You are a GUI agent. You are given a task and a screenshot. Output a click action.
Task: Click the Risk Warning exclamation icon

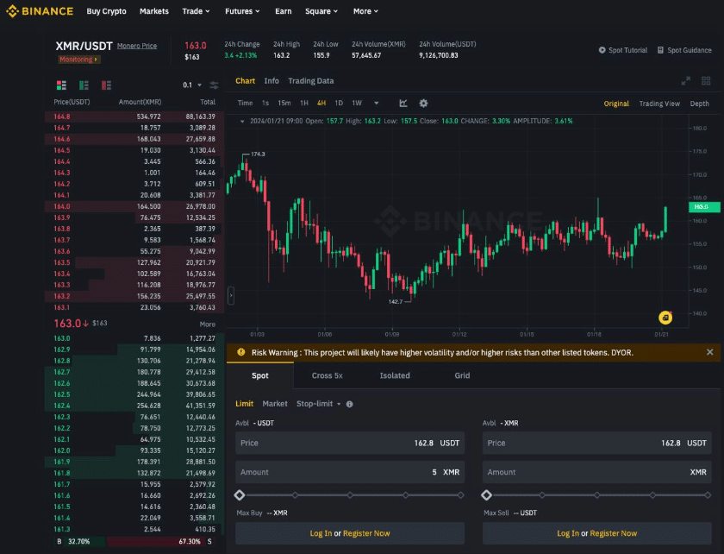click(x=241, y=352)
